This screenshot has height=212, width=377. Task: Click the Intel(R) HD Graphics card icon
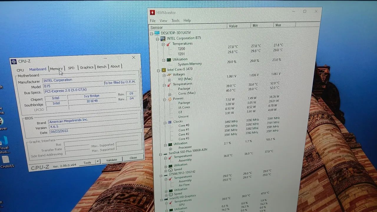pyautogui.click(x=166, y=199)
